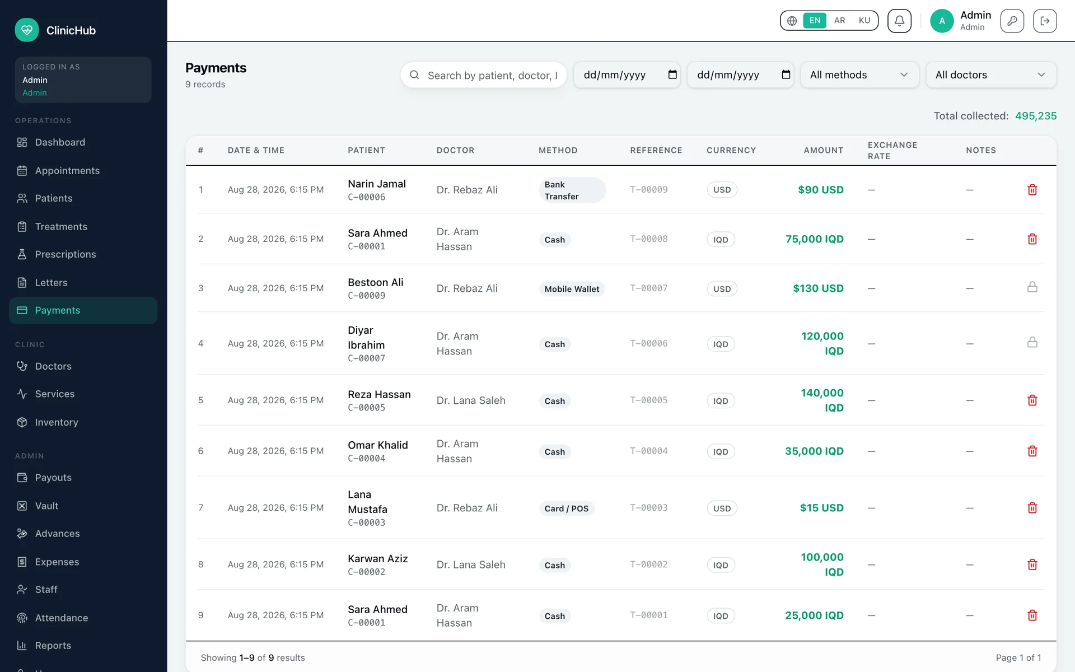The image size is (1075, 672).
Task: Open Inventory page
Action: click(x=83, y=422)
